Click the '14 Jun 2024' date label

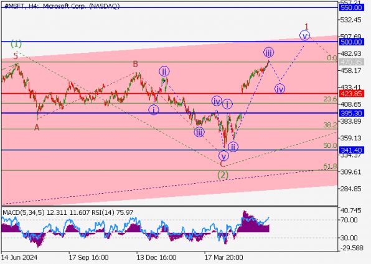(x=19, y=257)
